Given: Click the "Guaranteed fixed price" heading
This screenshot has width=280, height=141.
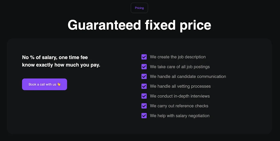Looking at the screenshot, I should (x=139, y=25).
